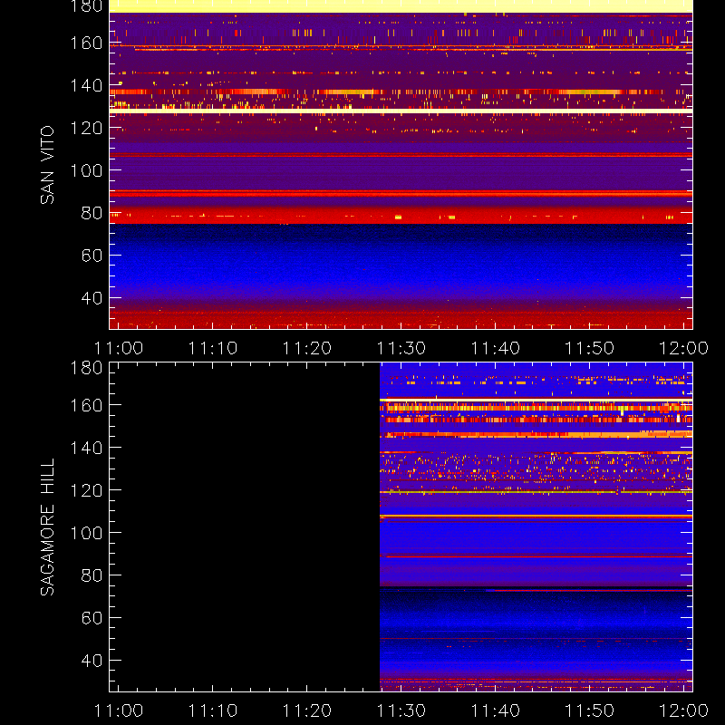Viewport: 725px width, 725px height.
Task: Pick the 80 label on Sagamore Hill plot
Action: pyautogui.click(x=92, y=575)
